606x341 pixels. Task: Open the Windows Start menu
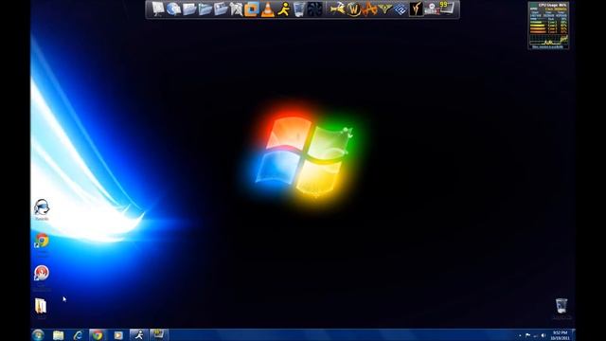pos(38,334)
